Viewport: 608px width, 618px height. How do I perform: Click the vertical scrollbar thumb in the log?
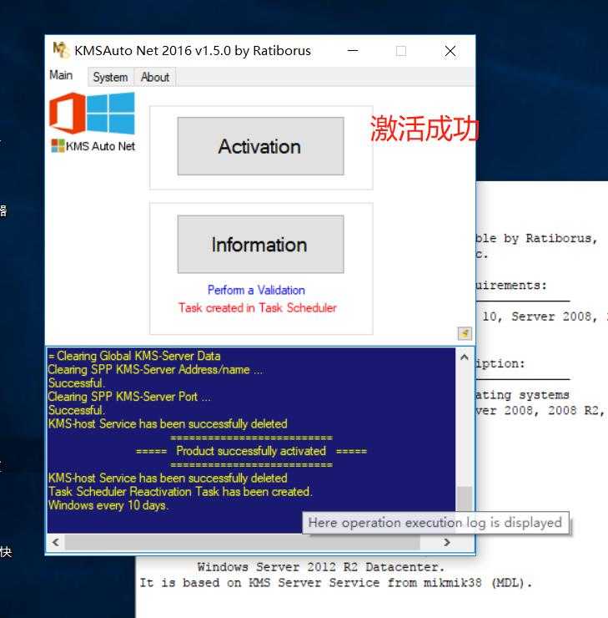[465, 499]
